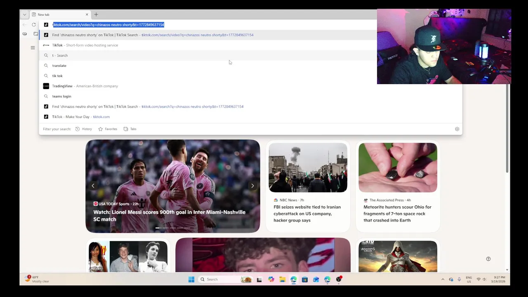Viewport: 528px width, 297px height.
Task: Click the feedback help icon on page
Action: coord(488,259)
